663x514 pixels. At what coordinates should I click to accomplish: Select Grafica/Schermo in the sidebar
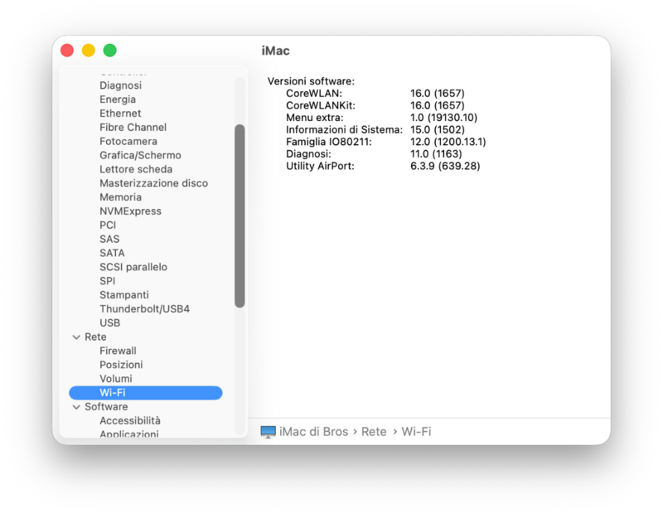[140, 155]
